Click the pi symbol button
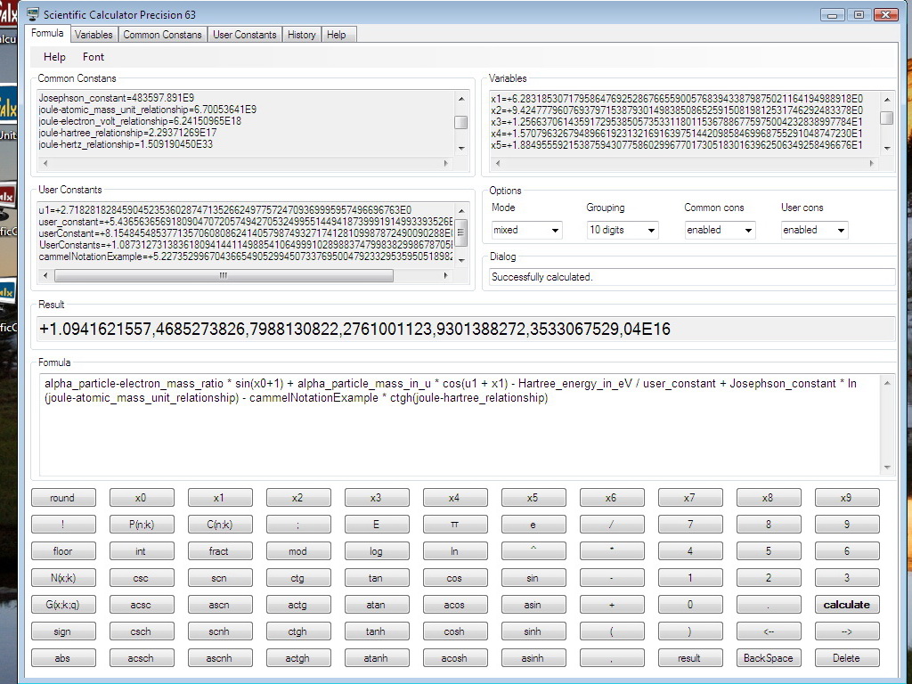Screen dimensions: 912x684 (x=454, y=524)
